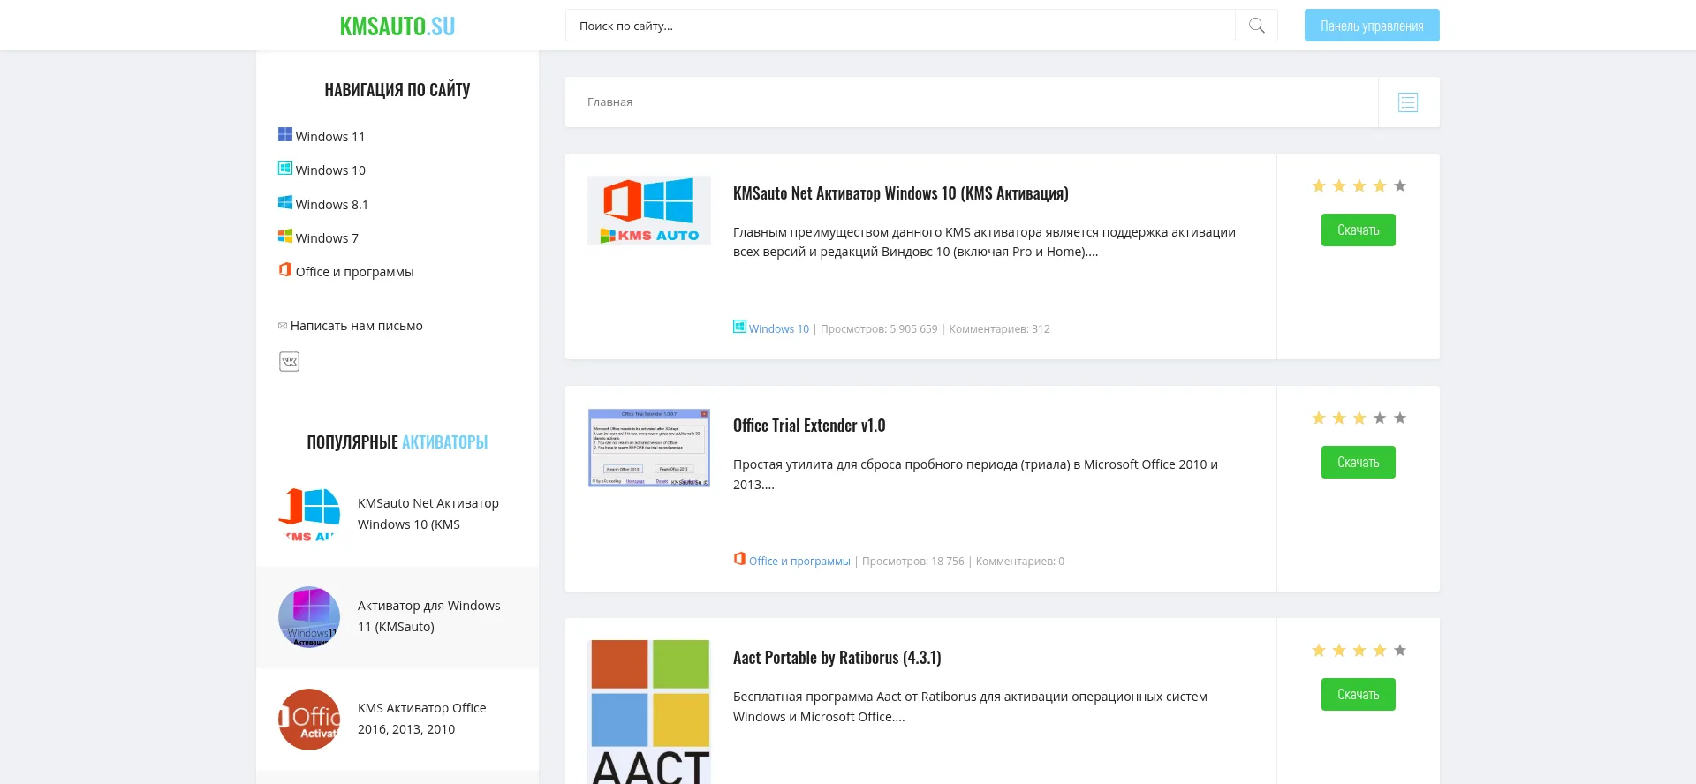1696x784 pixels.
Task: Click the second star on Aact Portable rating
Action: 1339,650
